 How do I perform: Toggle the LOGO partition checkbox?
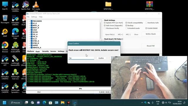point(31,30)
